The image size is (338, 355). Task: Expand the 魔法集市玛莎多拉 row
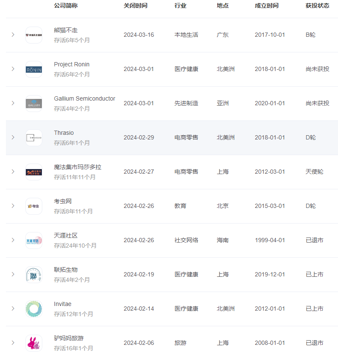[x=13, y=172]
